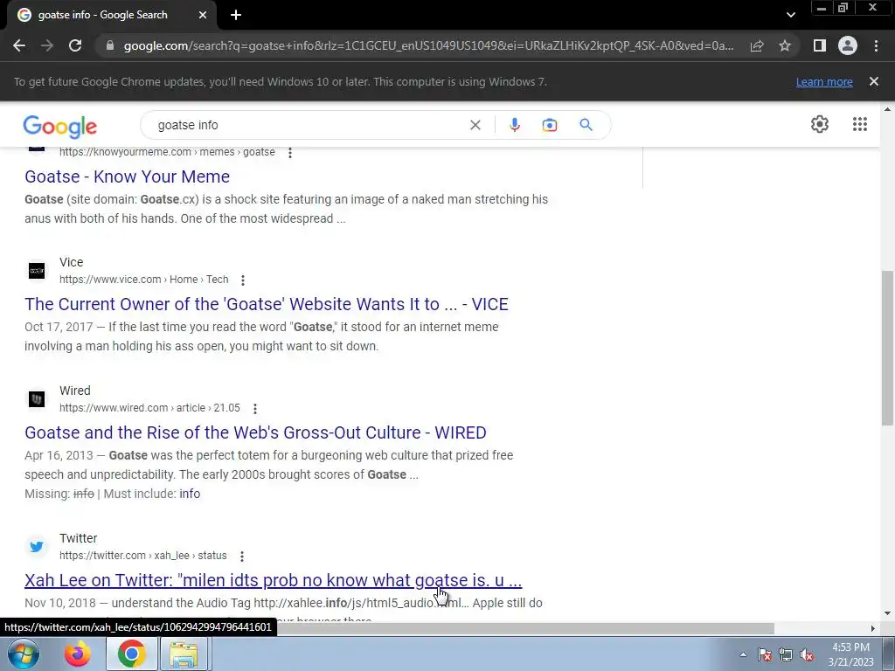
Task: Open Google quick settings gear
Action: click(820, 124)
